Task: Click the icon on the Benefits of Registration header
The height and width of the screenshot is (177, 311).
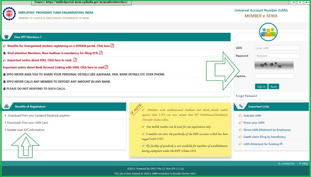Action: point(6,106)
